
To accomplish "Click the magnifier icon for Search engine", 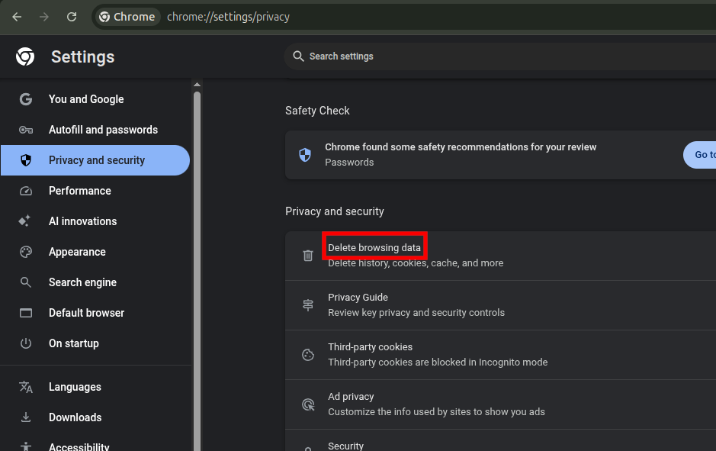I will click(26, 282).
